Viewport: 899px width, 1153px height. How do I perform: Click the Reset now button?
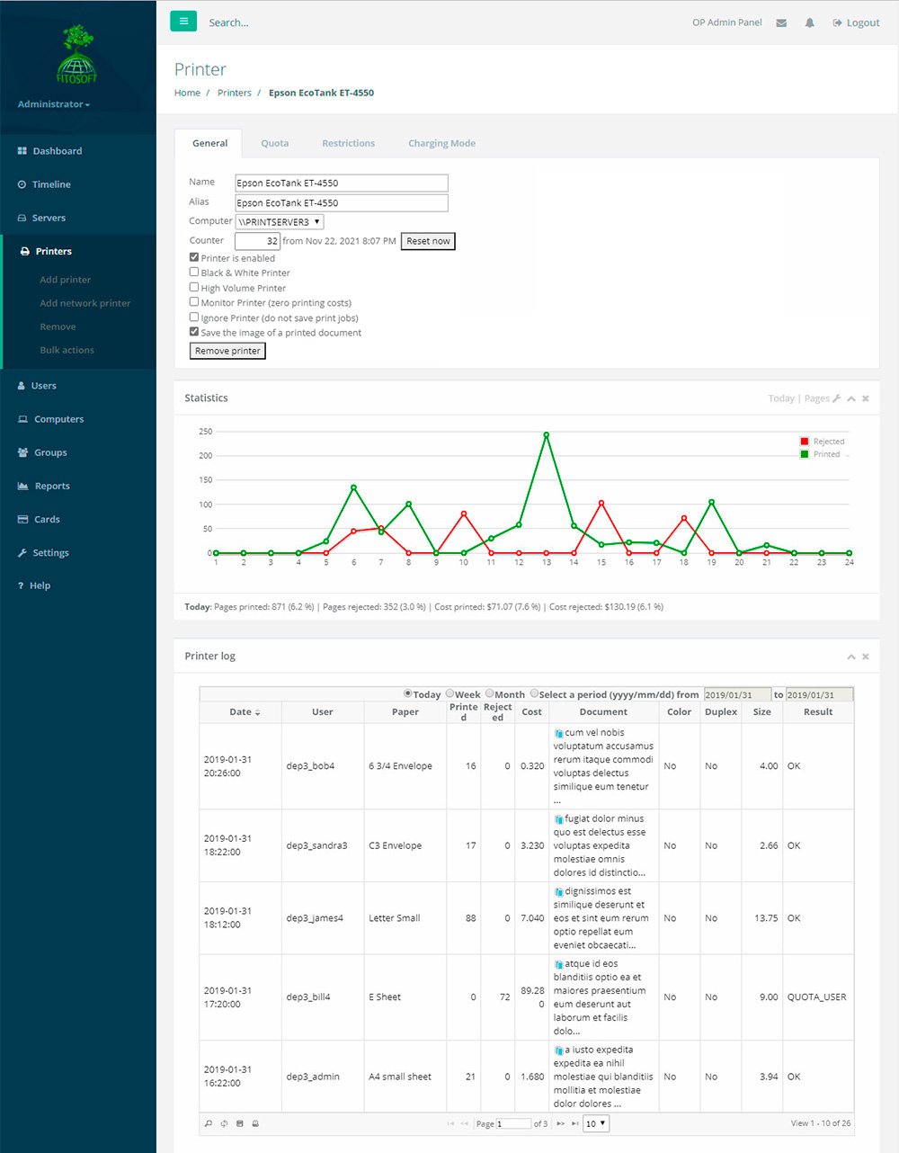coord(428,241)
